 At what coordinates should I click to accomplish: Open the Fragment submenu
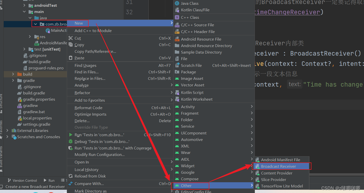(x=214, y=113)
